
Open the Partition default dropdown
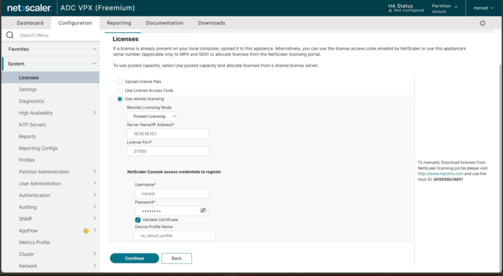click(x=445, y=8)
